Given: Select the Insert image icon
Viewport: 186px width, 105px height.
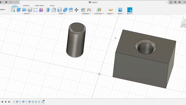Looking at the screenshot, I should pos(120,10).
